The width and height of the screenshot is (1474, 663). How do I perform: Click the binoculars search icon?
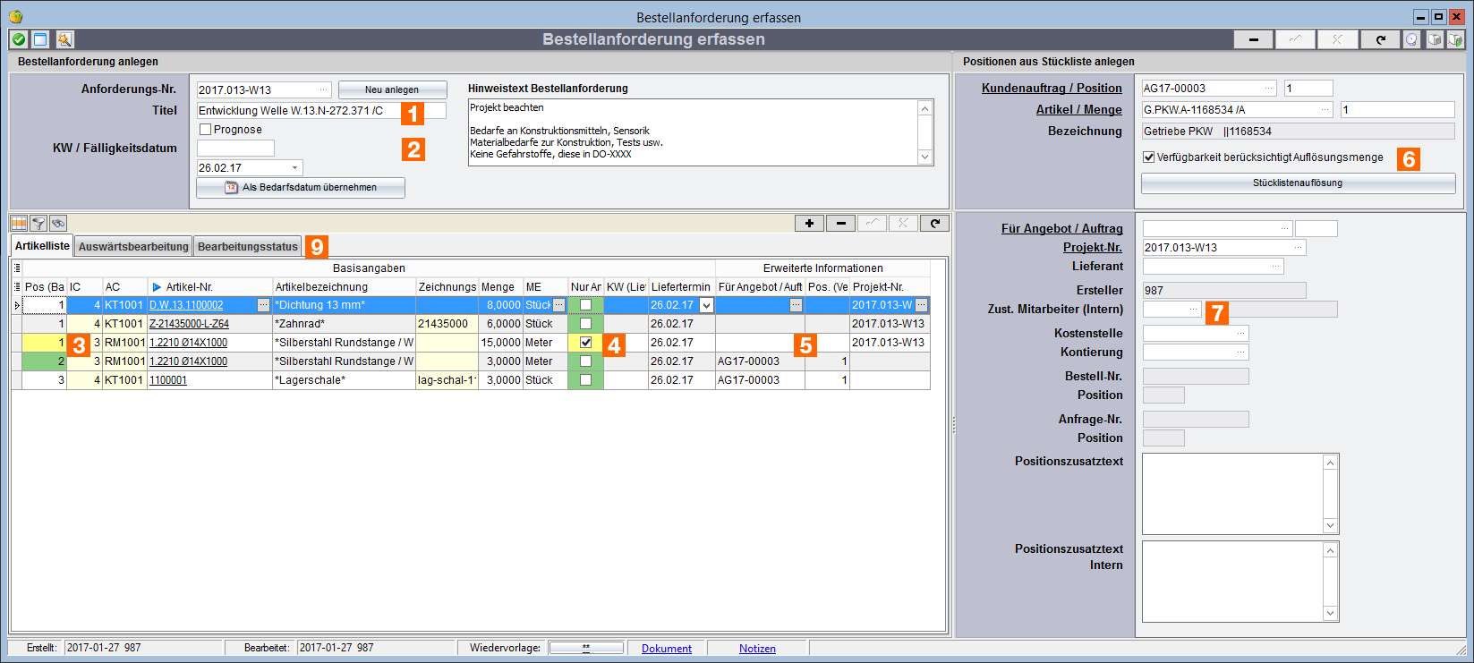pyautogui.click(x=58, y=223)
